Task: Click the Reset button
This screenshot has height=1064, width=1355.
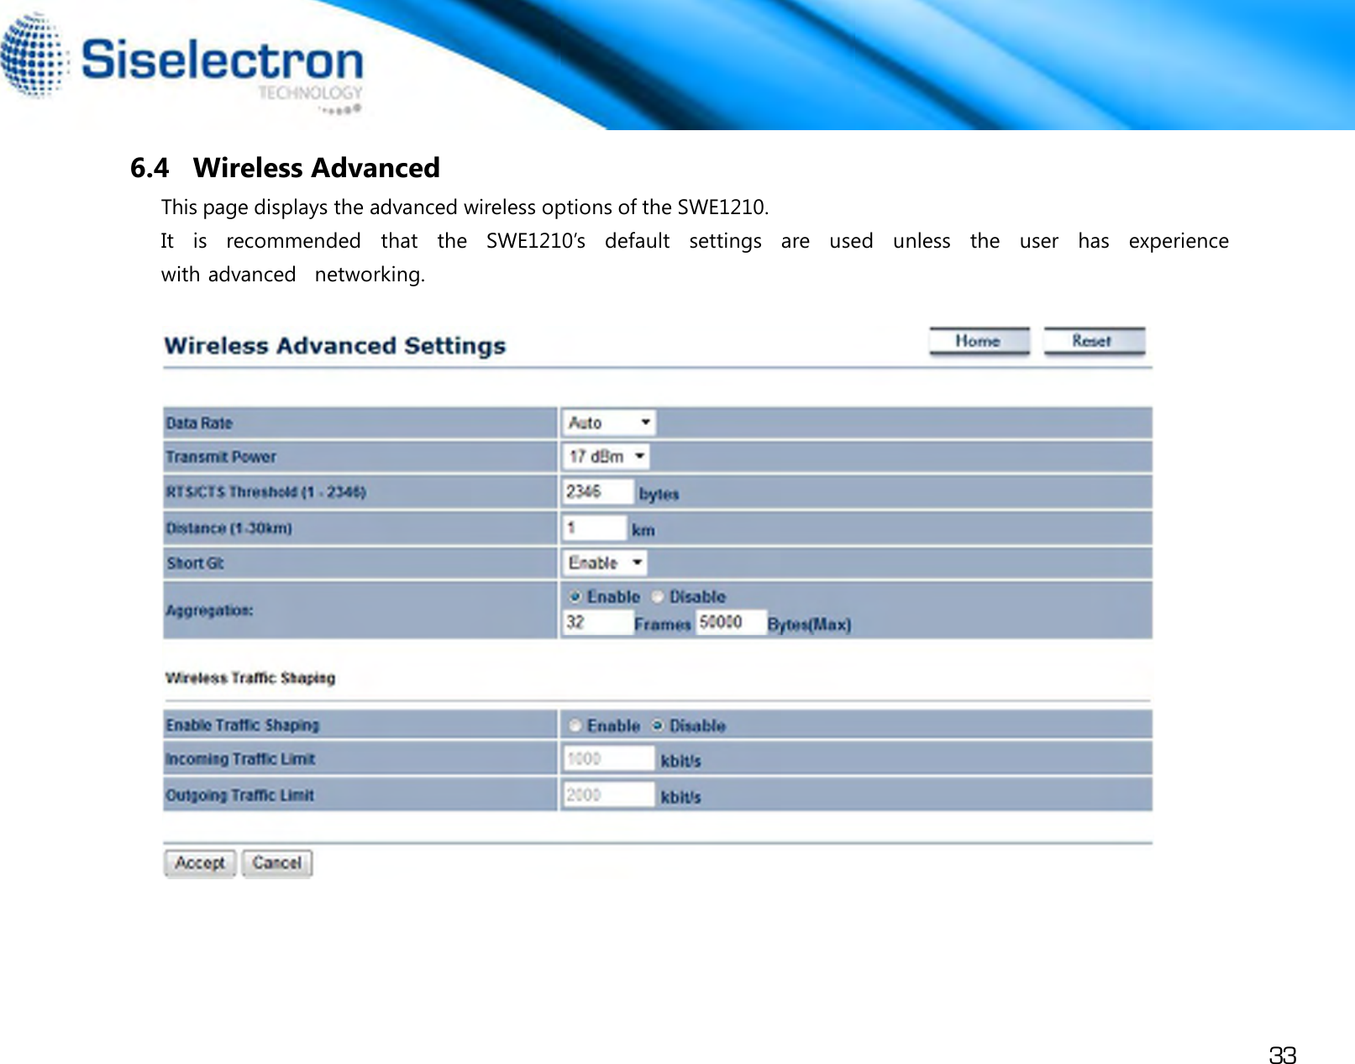Action: click(1094, 342)
